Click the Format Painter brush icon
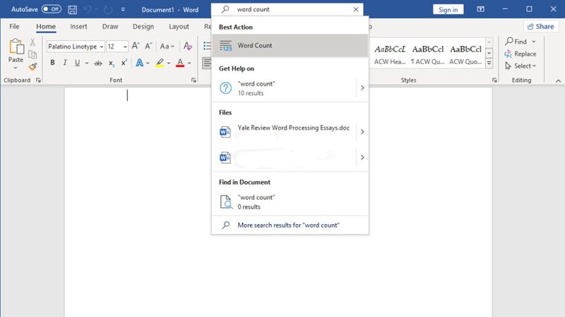Screen dimensions: 565x317 (32, 67)
